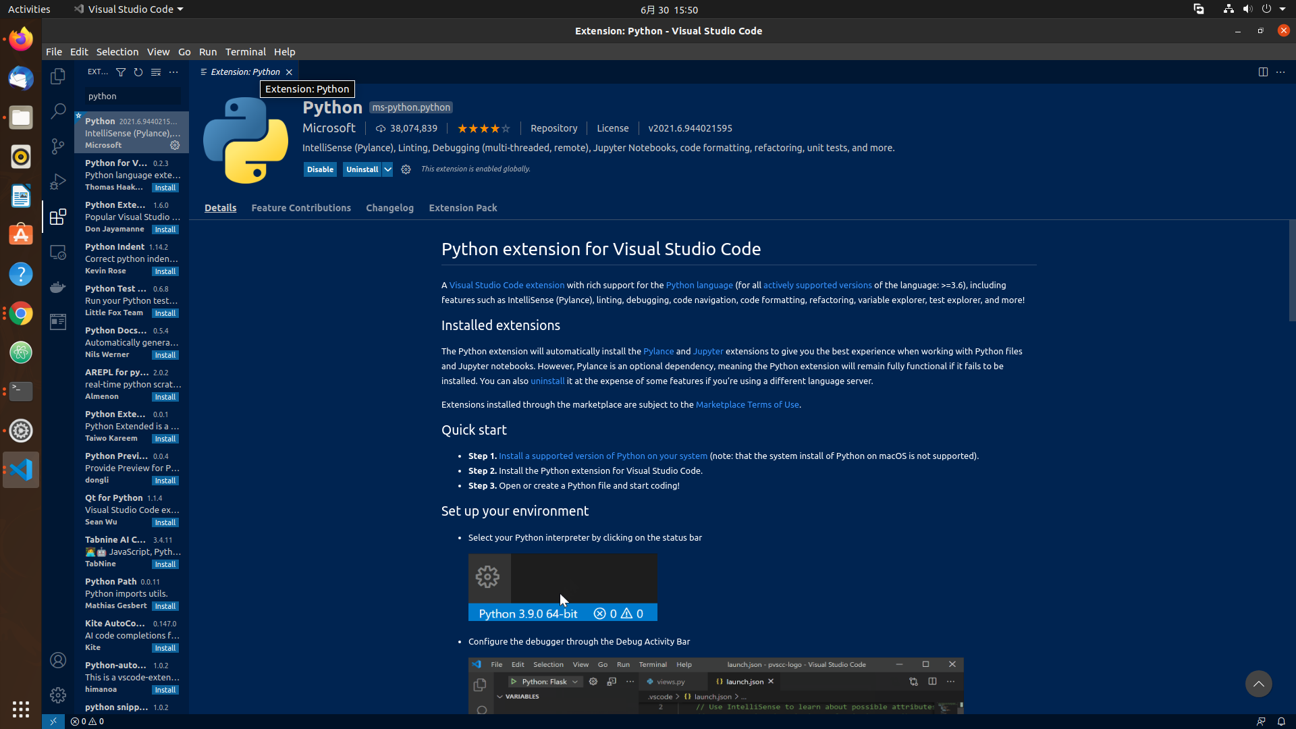Open the Terminal menu
The height and width of the screenshot is (729, 1296).
[x=246, y=52]
